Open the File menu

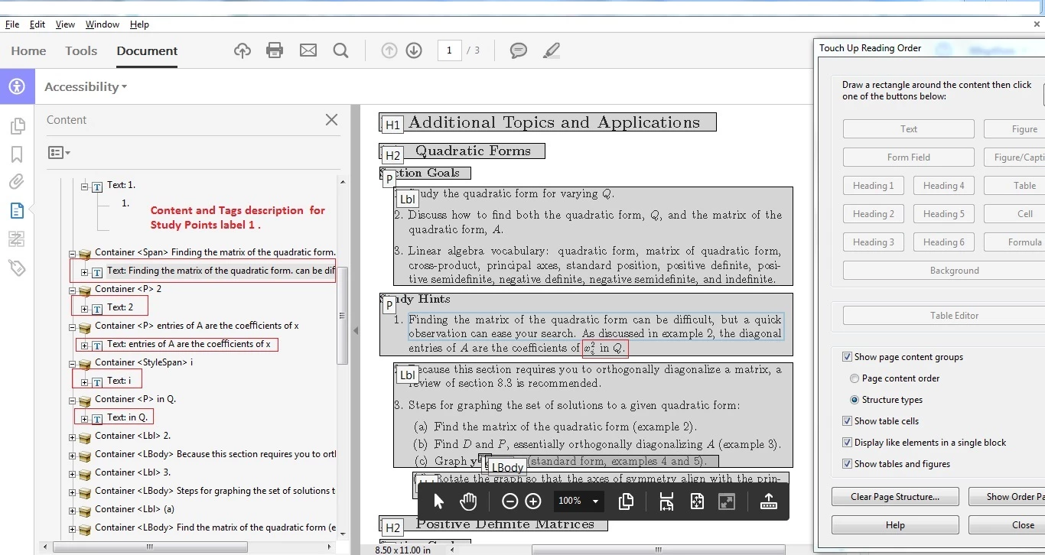[x=12, y=24]
